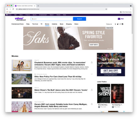
Task: Click the Shop Men's button on Saks ad
Action: pyautogui.click(x=94, y=45)
